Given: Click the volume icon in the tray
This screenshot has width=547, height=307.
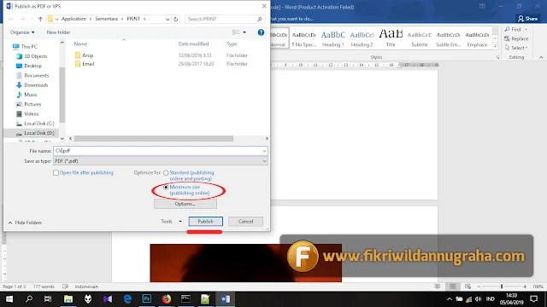Looking at the screenshot, I should click(479, 299).
